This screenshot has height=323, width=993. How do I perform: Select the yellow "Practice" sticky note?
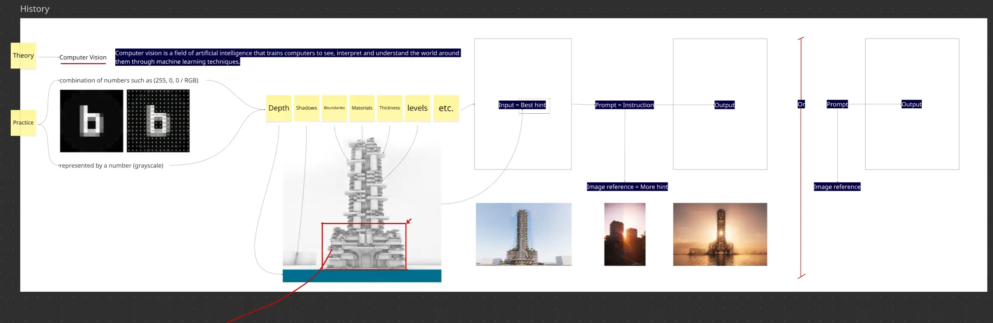click(x=23, y=123)
